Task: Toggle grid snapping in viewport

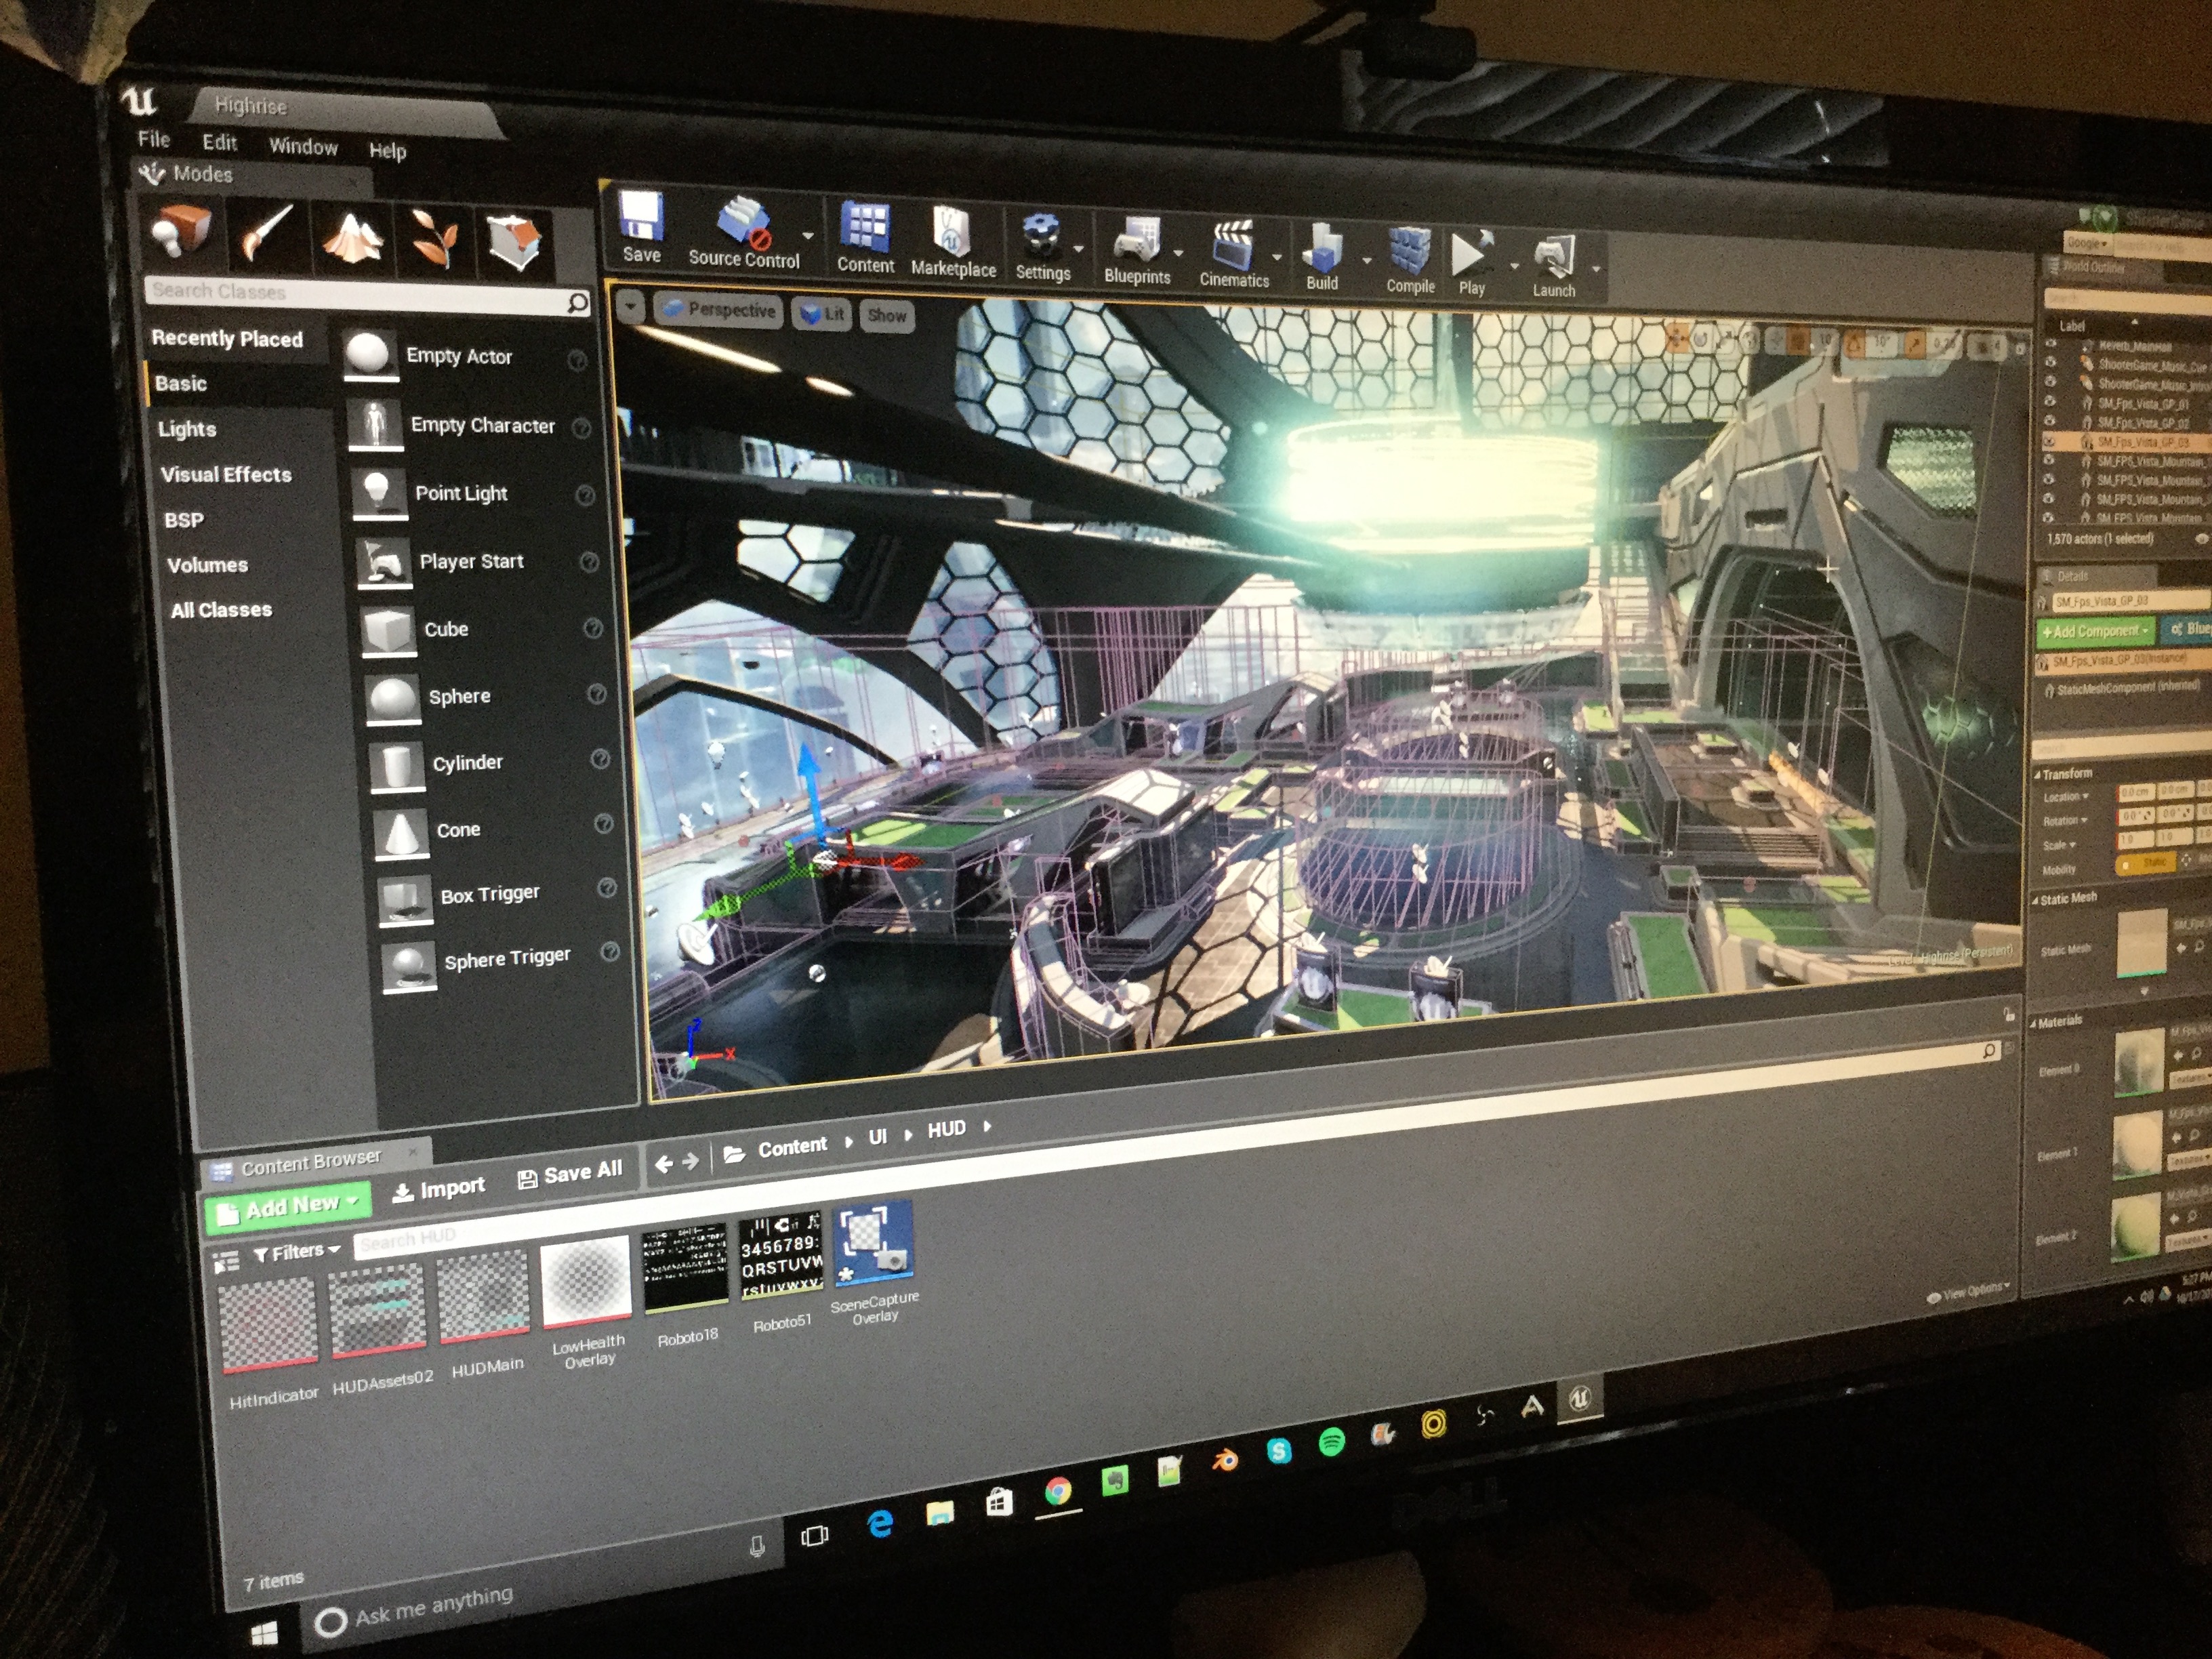Action: tap(1798, 341)
